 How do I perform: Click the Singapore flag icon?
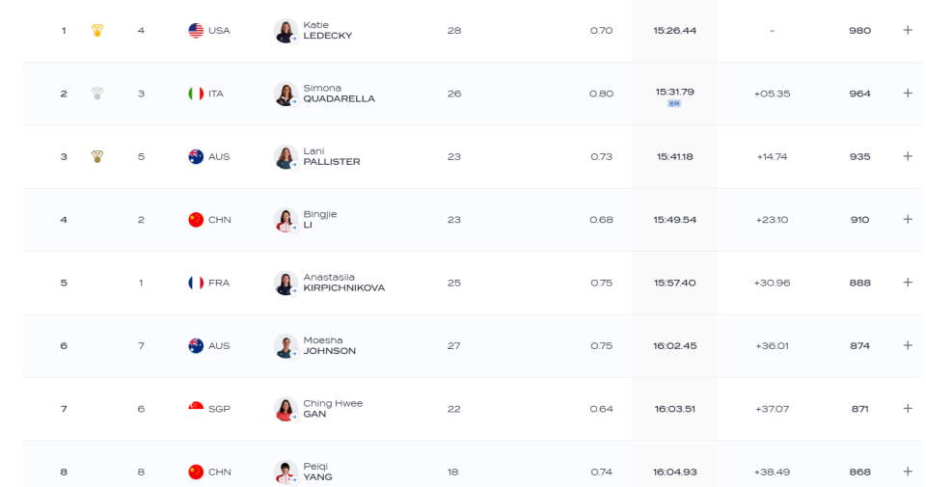point(196,409)
